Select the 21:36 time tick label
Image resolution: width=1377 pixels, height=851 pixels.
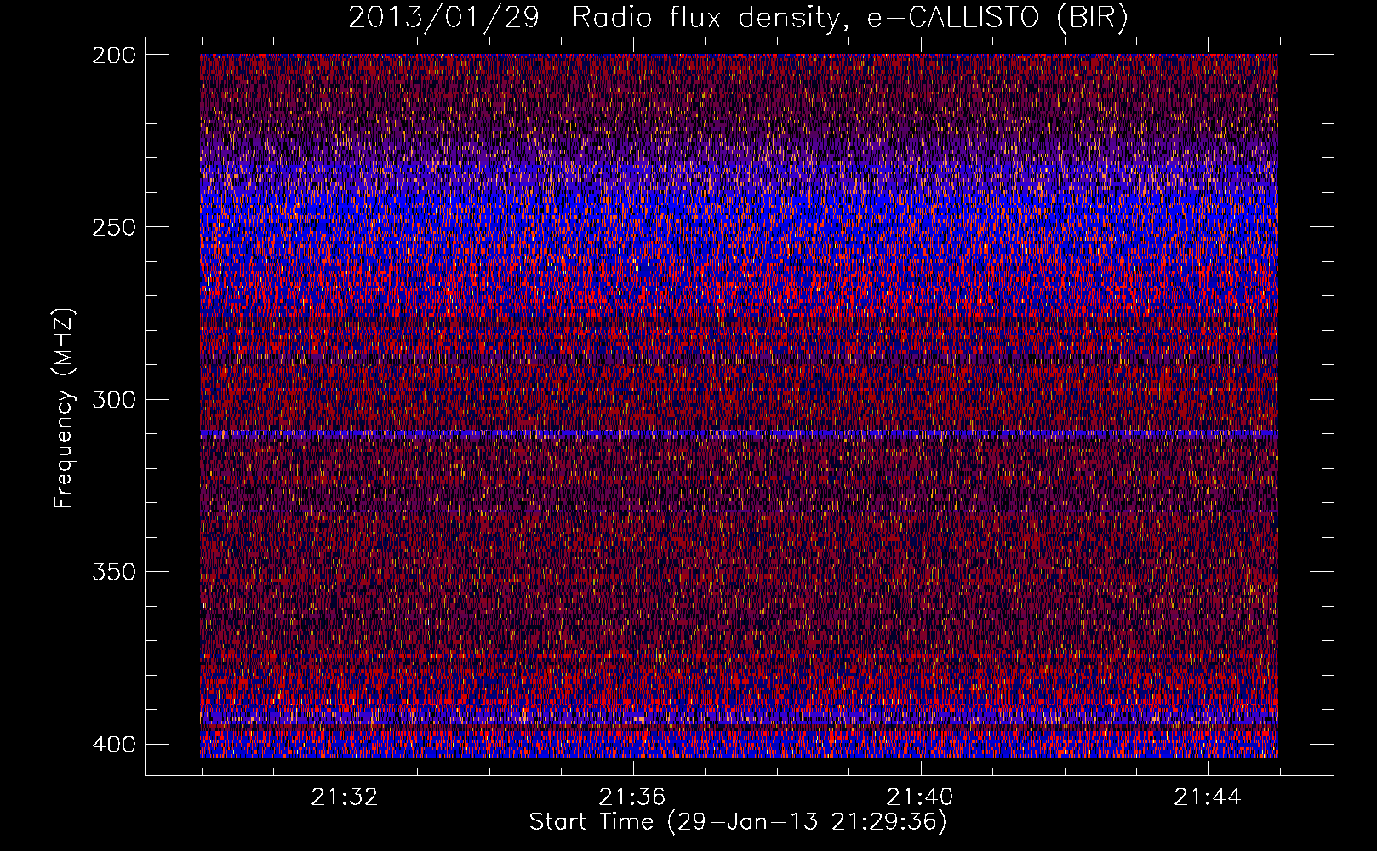click(x=632, y=797)
